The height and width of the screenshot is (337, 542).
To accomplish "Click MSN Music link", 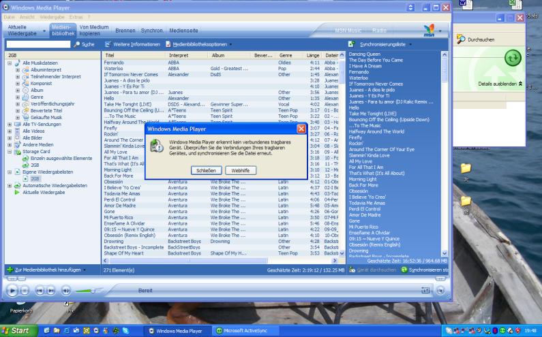I will click(x=348, y=31).
